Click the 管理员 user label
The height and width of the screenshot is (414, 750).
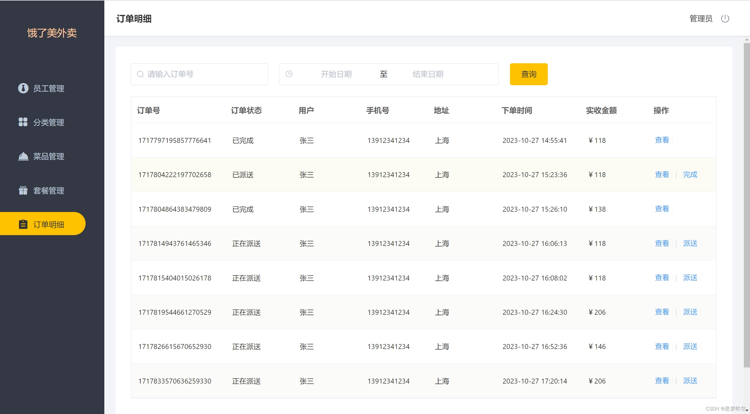[x=701, y=19]
